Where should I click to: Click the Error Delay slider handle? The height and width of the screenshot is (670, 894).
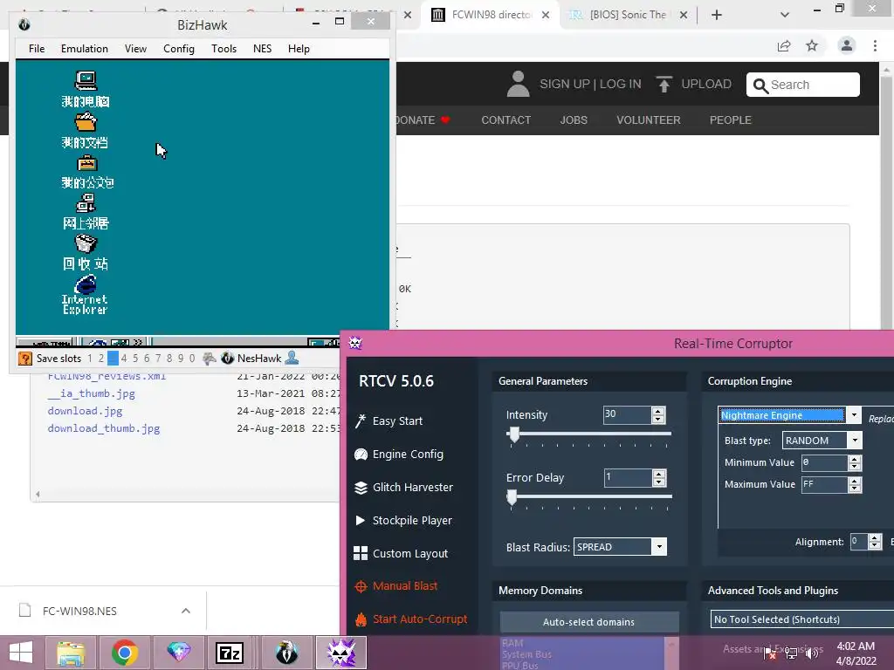(512, 498)
